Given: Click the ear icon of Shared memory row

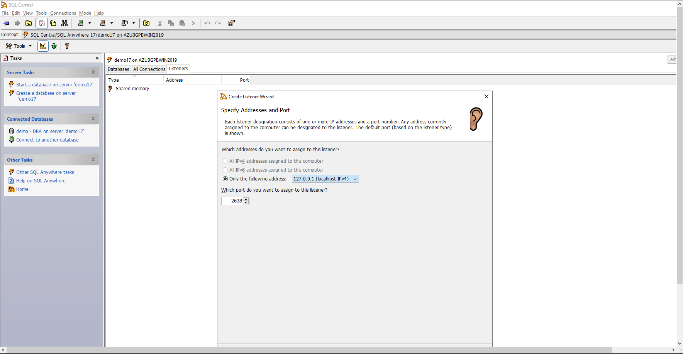Looking at the screenshot, I should [110, 88].
